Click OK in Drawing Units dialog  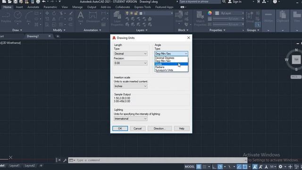click(120, 128)
